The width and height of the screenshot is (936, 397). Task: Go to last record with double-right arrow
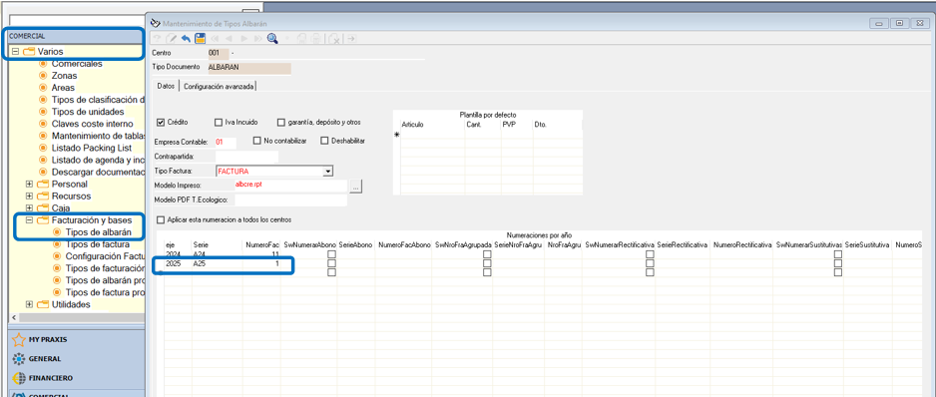point(257,39)
